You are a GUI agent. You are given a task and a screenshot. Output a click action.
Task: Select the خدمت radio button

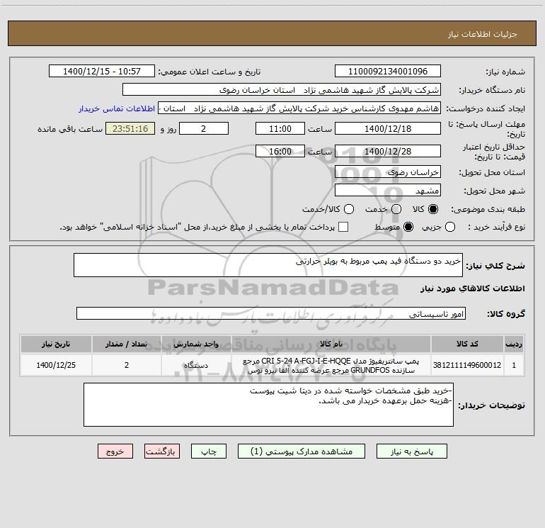pyautogui.click(x=396, y=209)
